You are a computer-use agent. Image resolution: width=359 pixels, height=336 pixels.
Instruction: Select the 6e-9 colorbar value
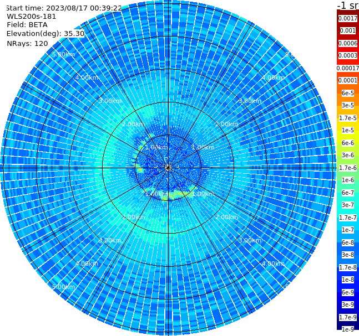(348, 292)
